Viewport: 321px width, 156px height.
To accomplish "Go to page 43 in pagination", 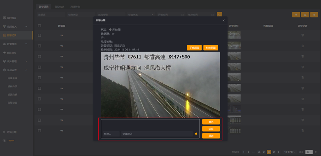I will coord(274,152).
